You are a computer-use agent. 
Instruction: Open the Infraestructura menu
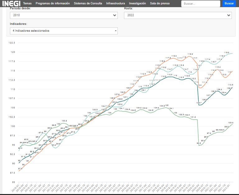[x=116, y=3]
